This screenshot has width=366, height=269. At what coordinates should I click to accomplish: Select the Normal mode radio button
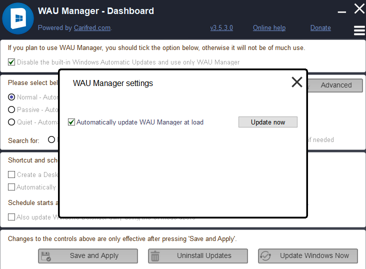pos(11,97)
